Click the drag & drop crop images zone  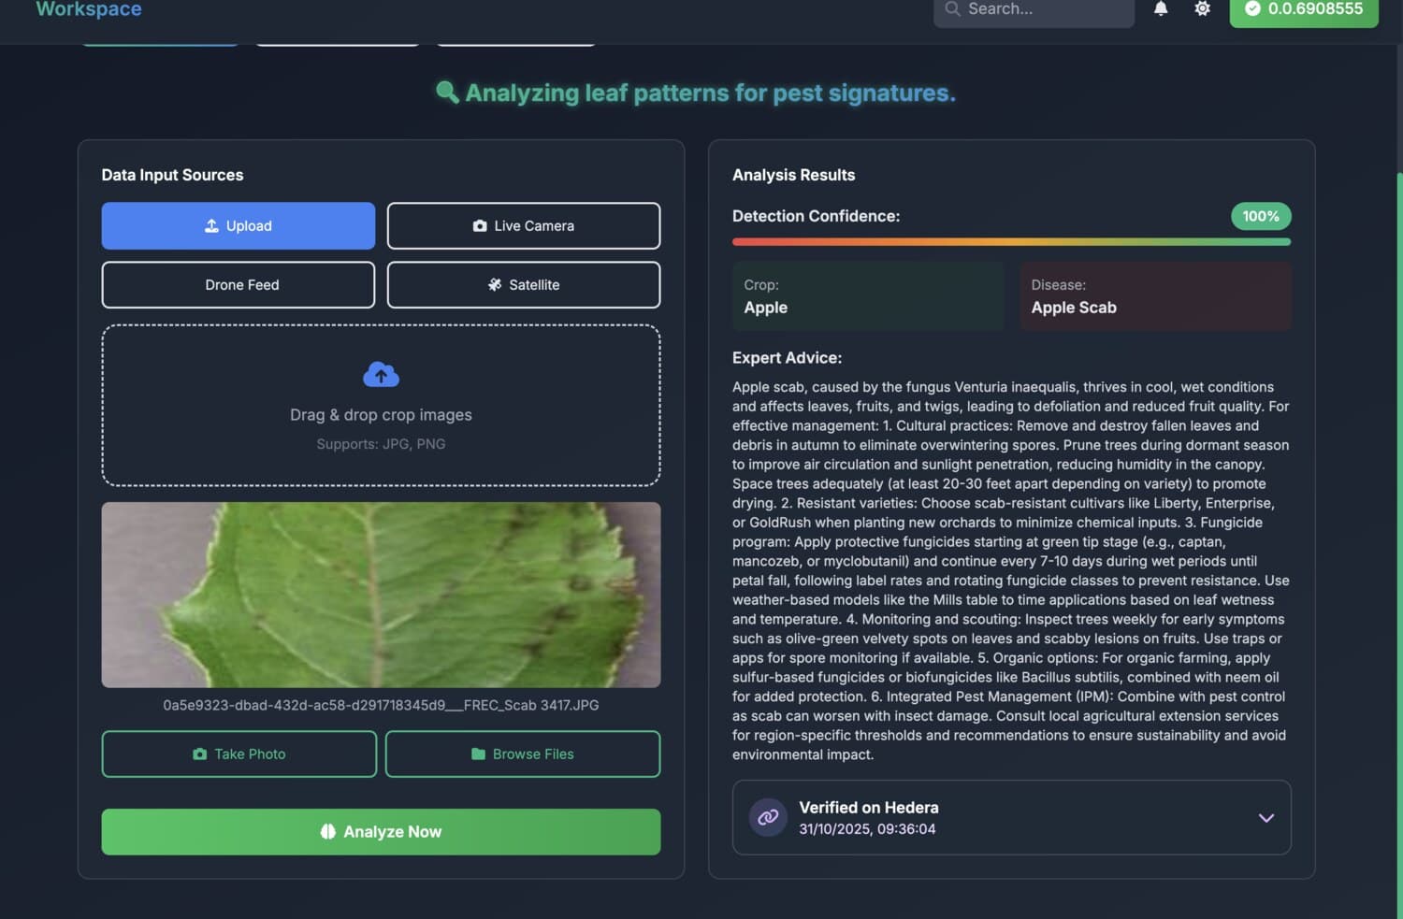click(x=381, y=405)
